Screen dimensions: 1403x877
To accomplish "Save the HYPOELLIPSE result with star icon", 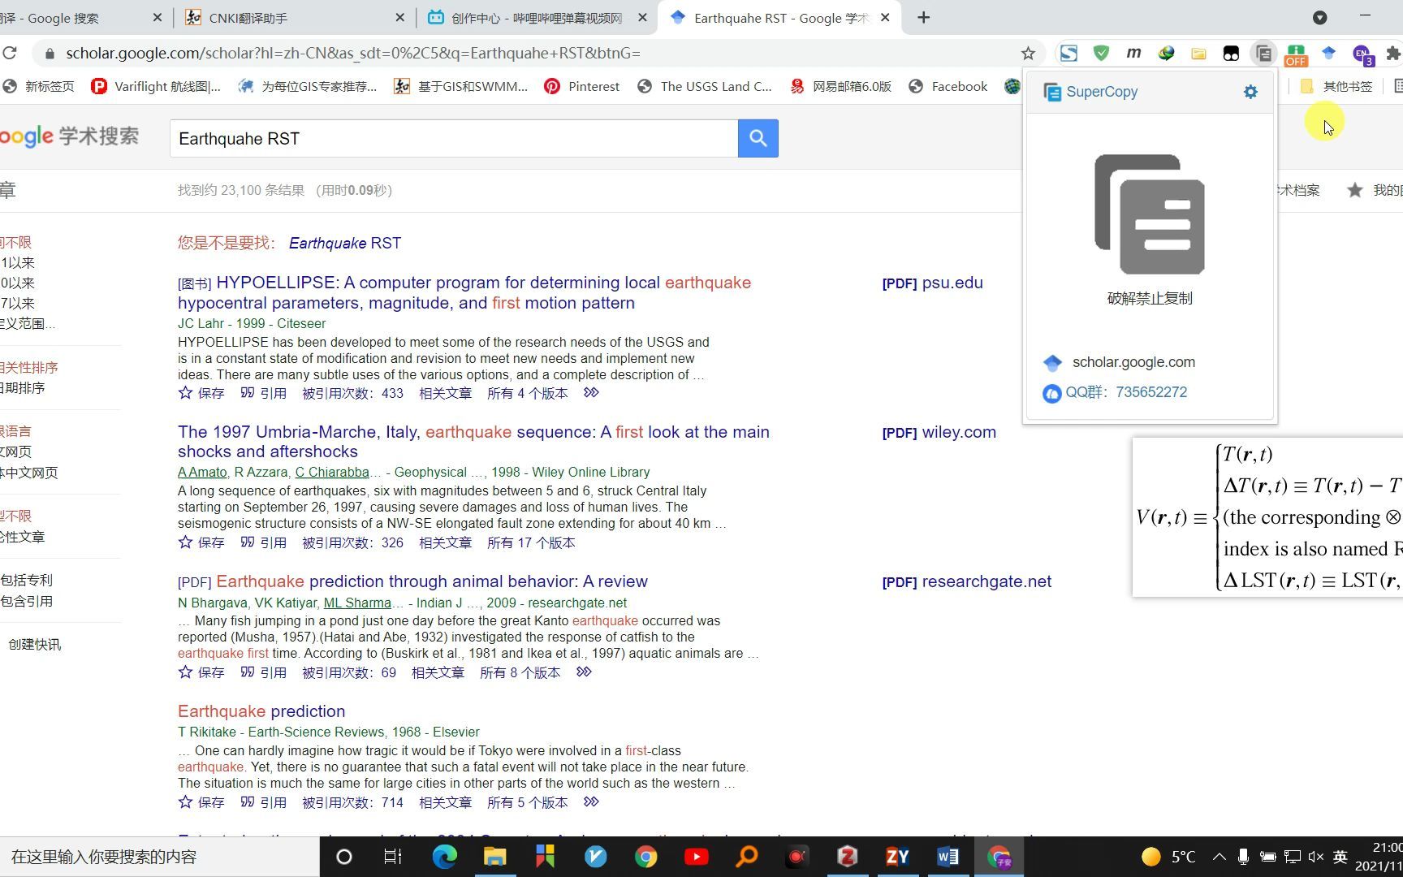I will pyautogui.click(x=201, y=393).
